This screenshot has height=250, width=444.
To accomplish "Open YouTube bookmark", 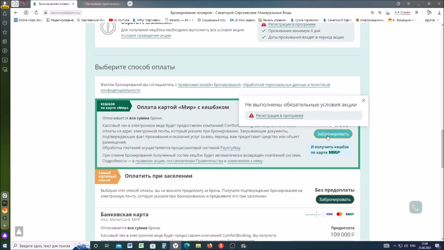I will (x=119, y=20).
